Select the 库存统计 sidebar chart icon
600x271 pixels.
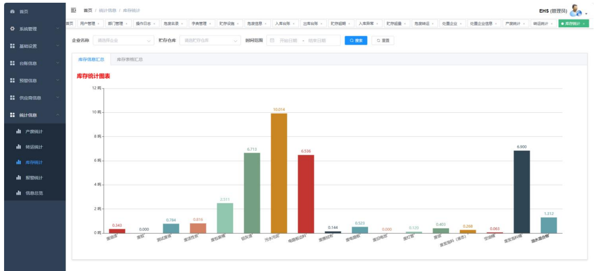pos(19,162)
